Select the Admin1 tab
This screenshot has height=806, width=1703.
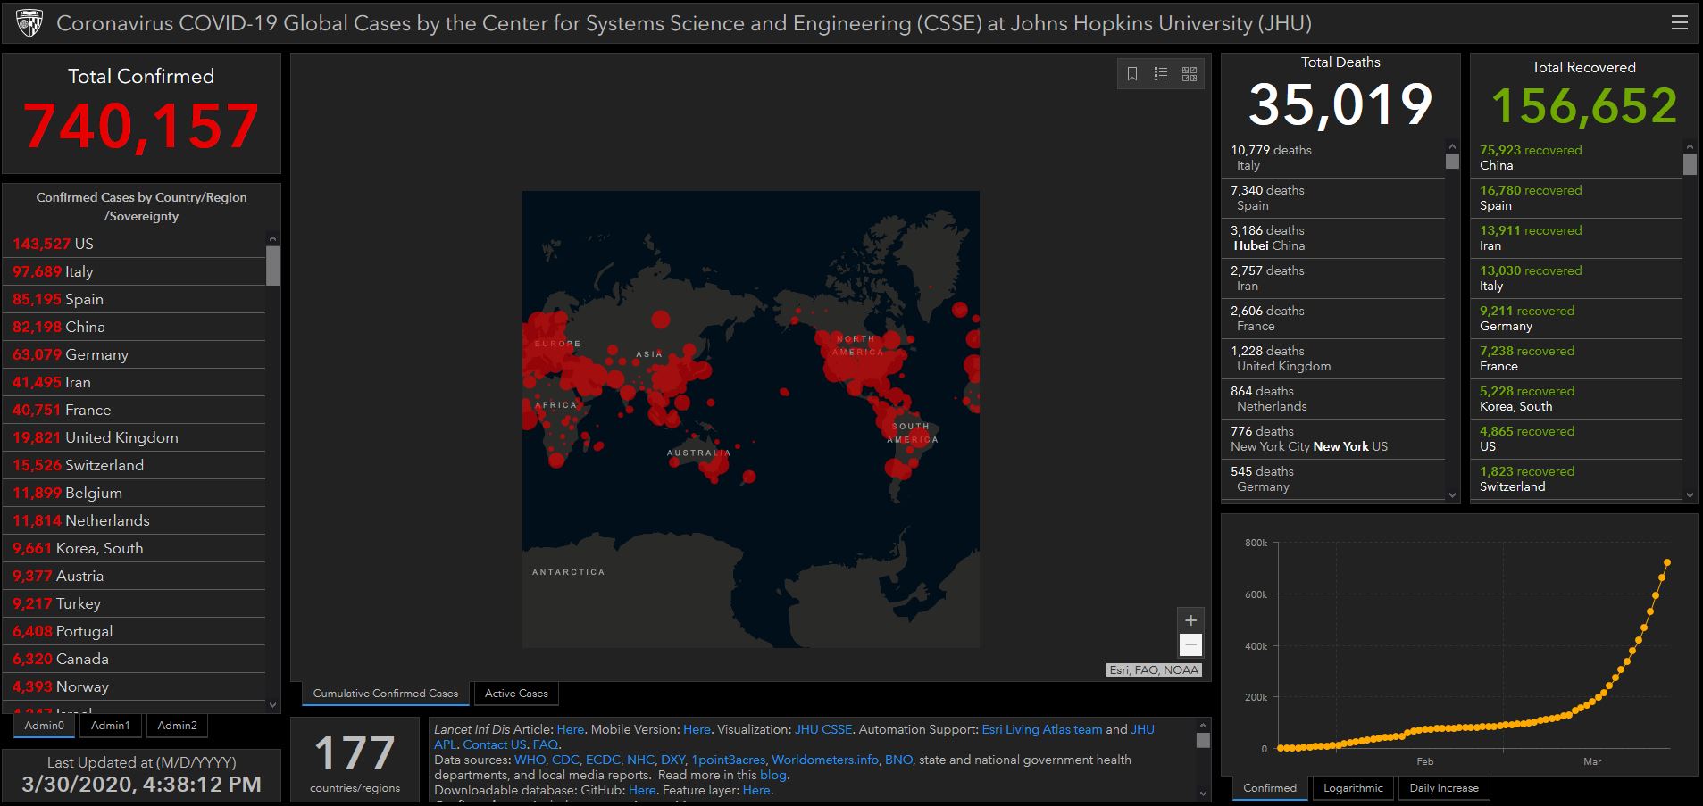pyautogui.click(x=111, y=726)
